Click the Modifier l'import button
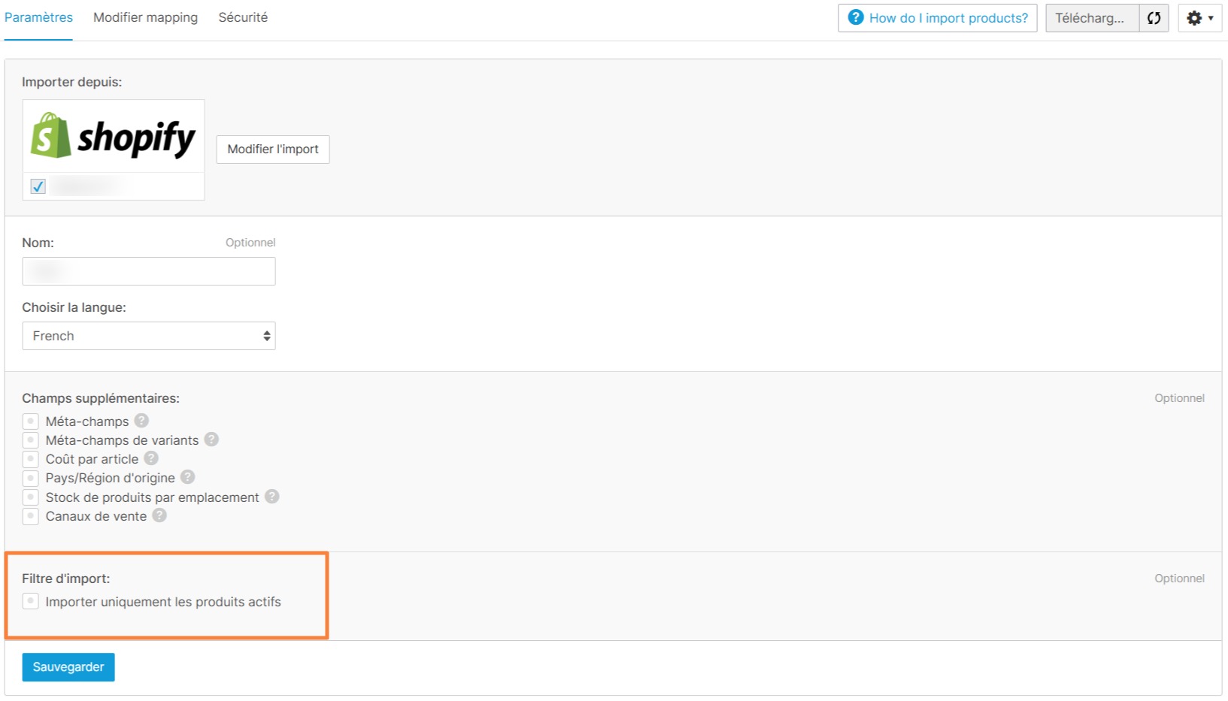Image resolution: width=1228 pixels, height=701 pixels. (273, 149)
